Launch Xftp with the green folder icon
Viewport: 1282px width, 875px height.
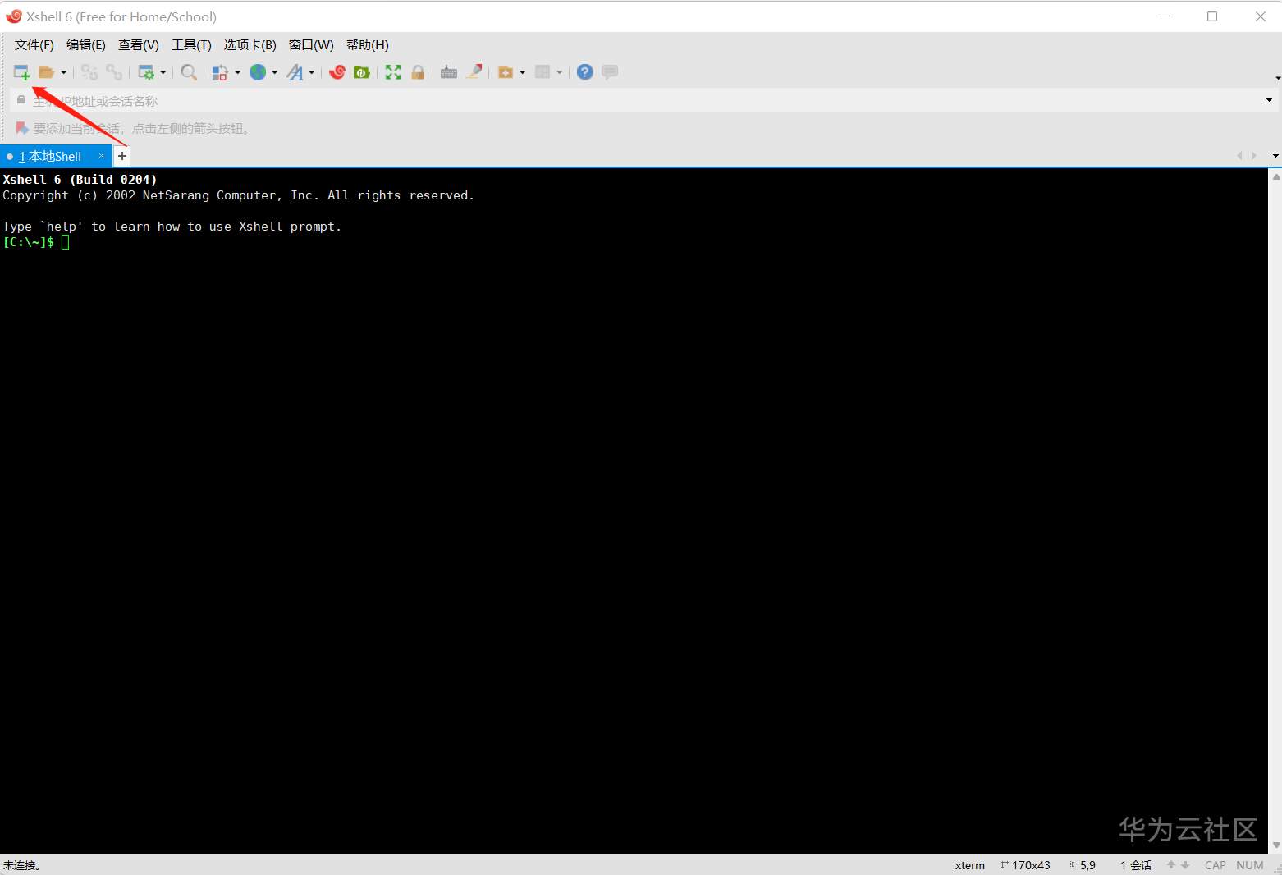coord(361,72)
